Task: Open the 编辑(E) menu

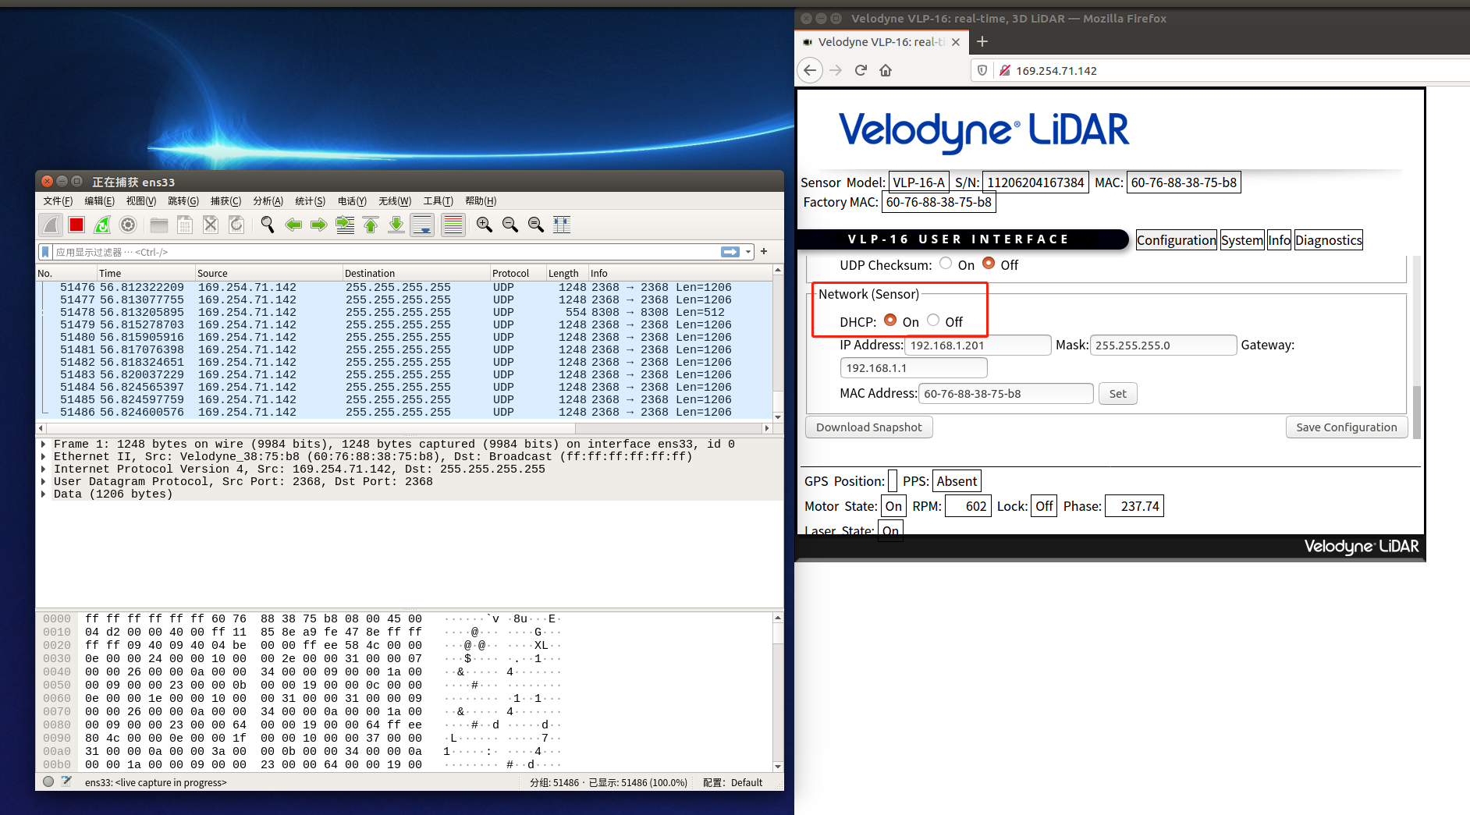Action: [x=99, y=201]
